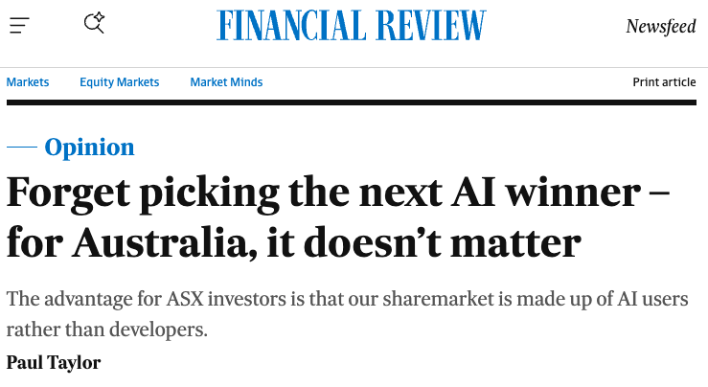
Task: Select the Equity Markets breadcrumb
Action: (119, 82)
